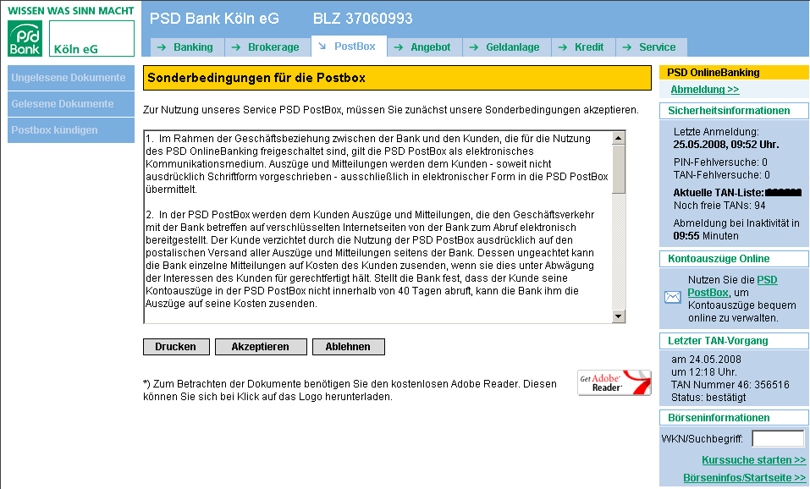The width and height of the screenshot is (810, 489).
Task: Open Börseninfos/Startseite >> link
Action: (x=744, y=478)
